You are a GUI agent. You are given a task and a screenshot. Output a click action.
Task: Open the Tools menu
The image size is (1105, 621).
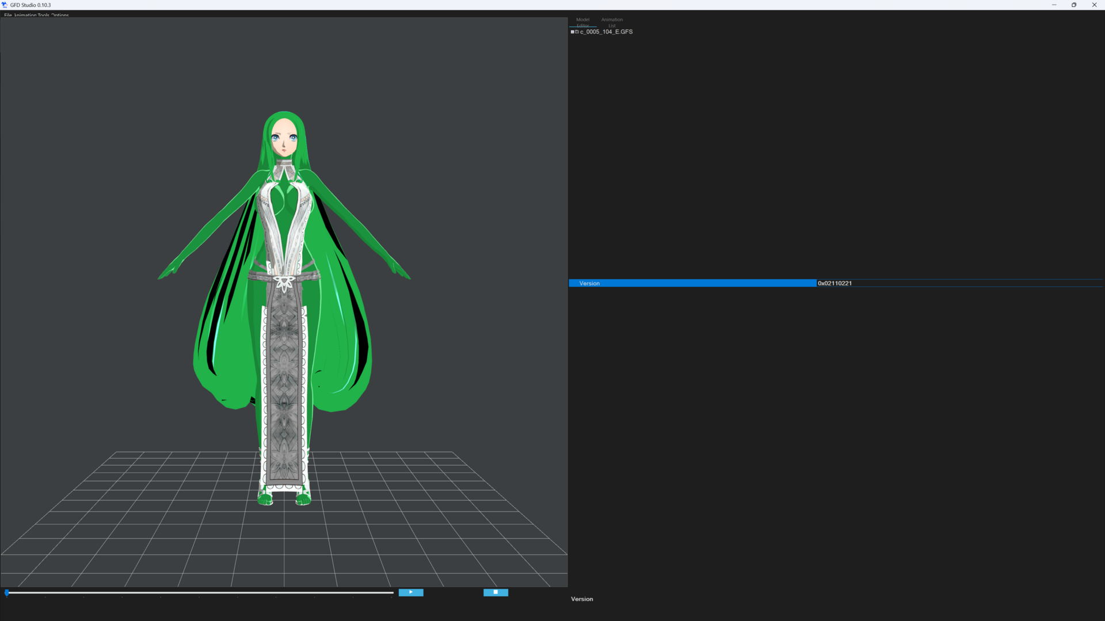click(x=43, y=15)
